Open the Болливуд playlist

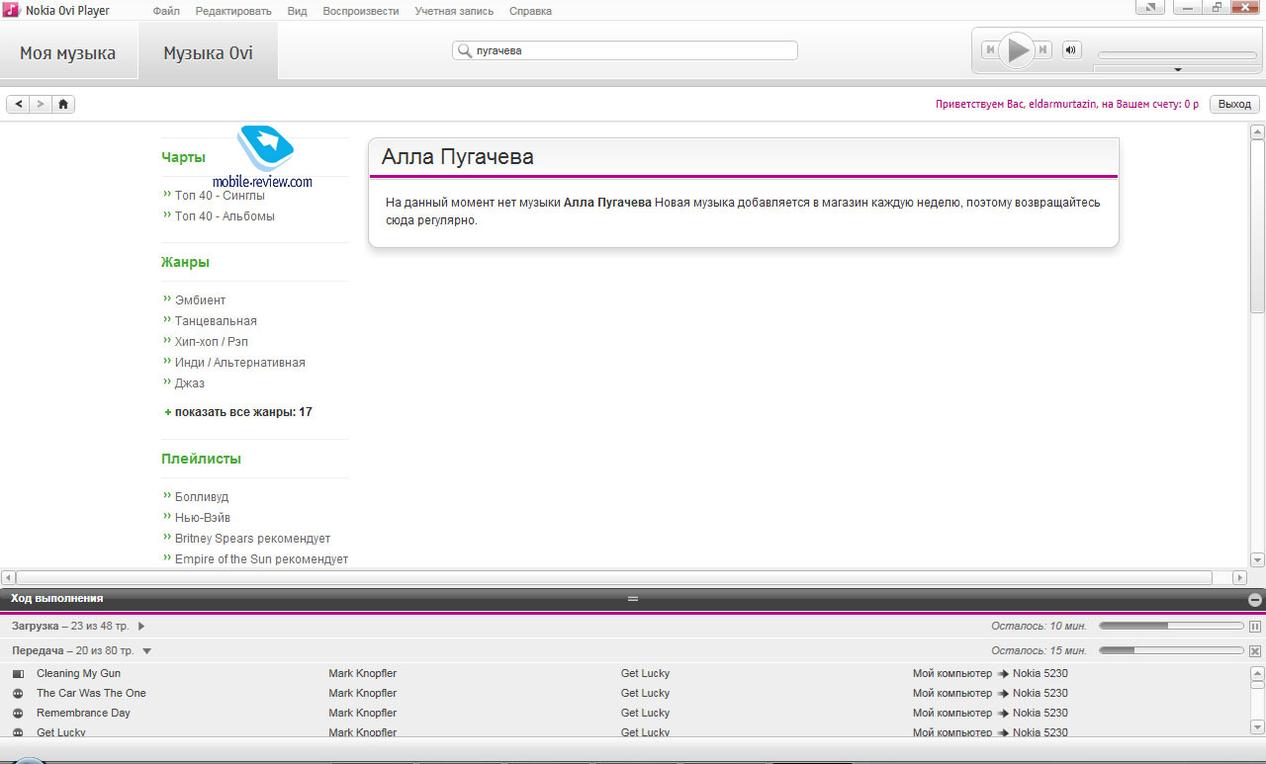pos(202,496)
